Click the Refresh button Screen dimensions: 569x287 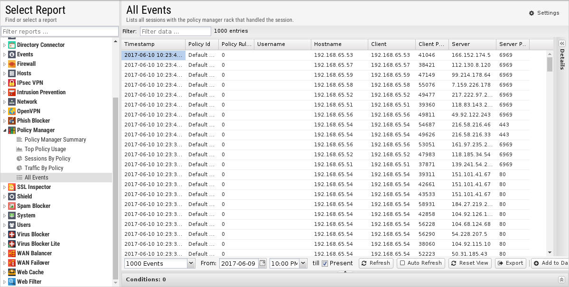click(376, 263)
